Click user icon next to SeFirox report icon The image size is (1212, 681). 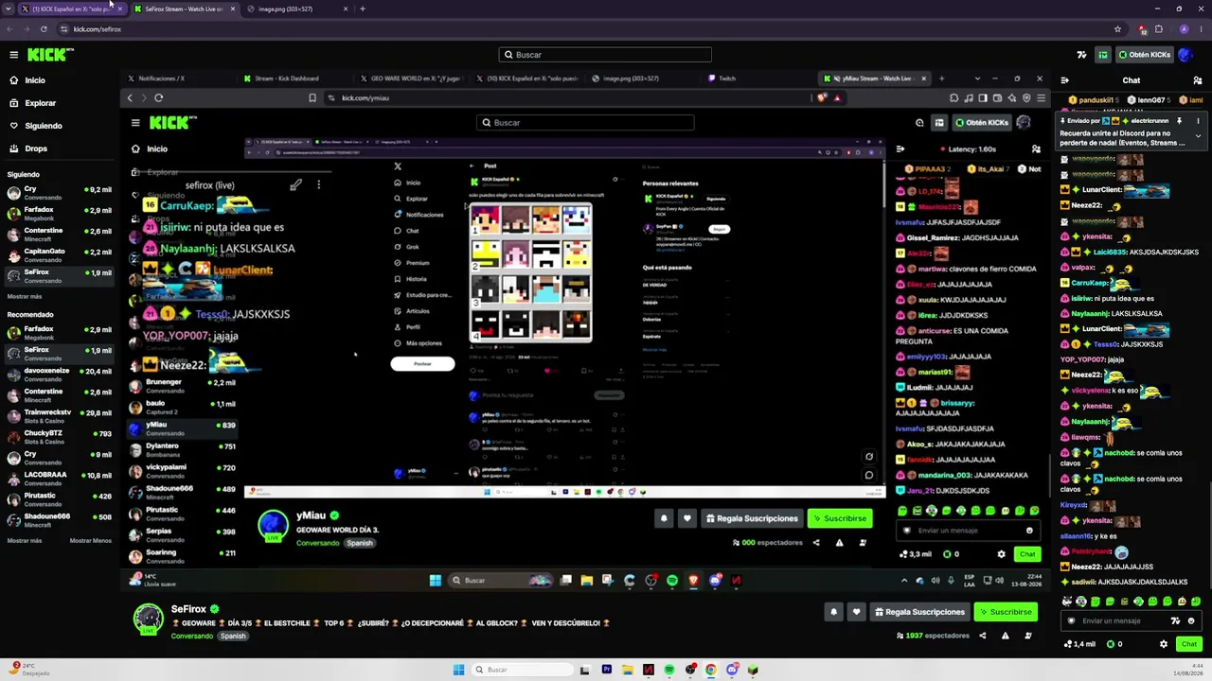[1028, 636]
